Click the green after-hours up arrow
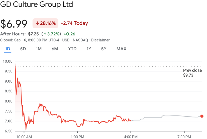Screen dimensions: 207x139 [45, 34]
